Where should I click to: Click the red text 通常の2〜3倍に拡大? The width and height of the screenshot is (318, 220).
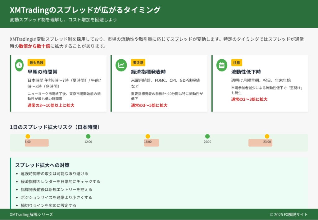(249, 99)
